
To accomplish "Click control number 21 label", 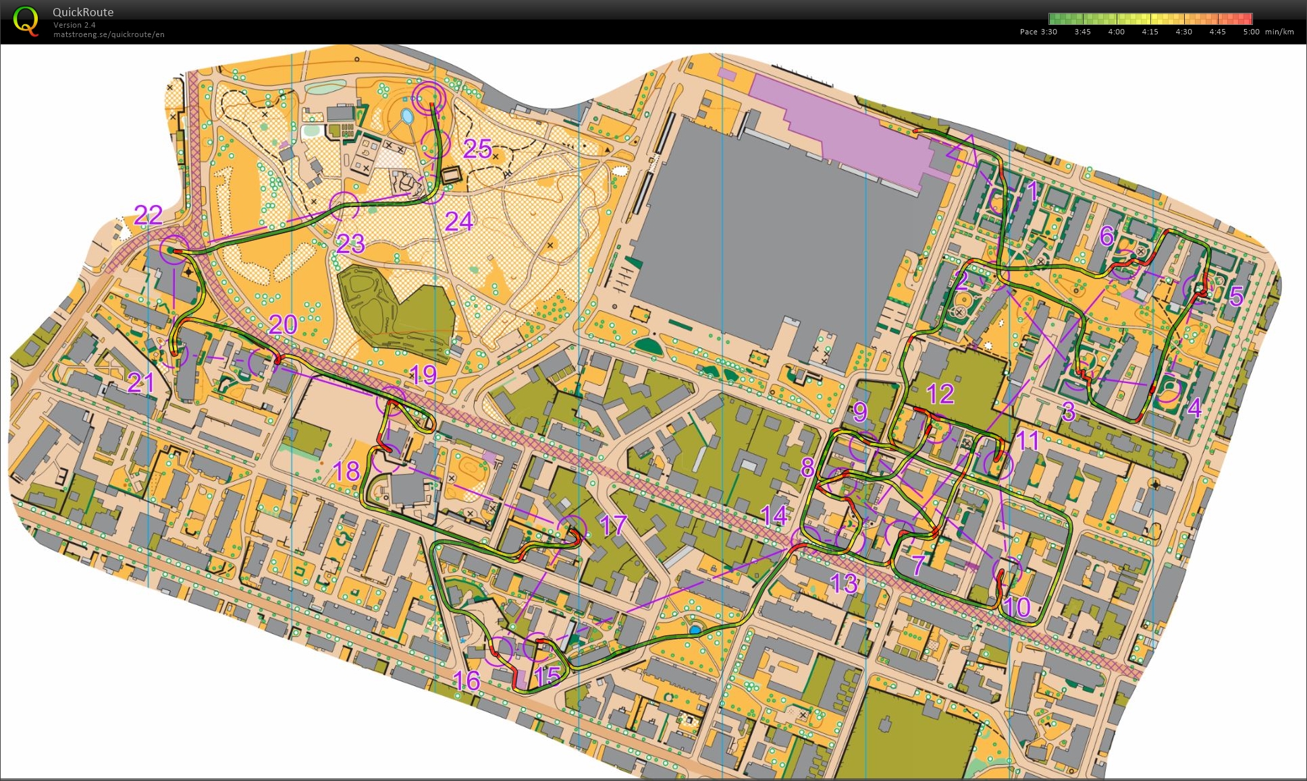I will tap(140, 383).
